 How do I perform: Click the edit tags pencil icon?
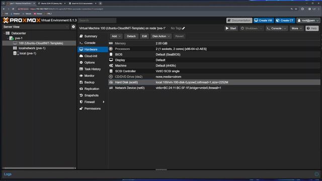184,28
